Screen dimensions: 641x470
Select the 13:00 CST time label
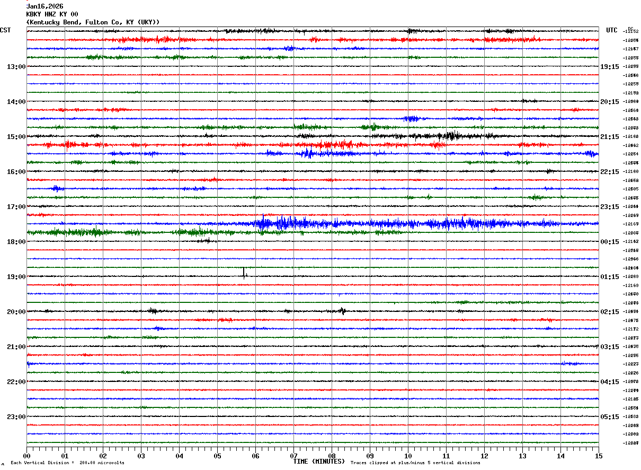tap(16, 67)
